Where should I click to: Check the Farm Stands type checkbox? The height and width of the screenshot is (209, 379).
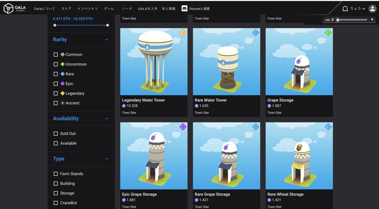point(56,174)
